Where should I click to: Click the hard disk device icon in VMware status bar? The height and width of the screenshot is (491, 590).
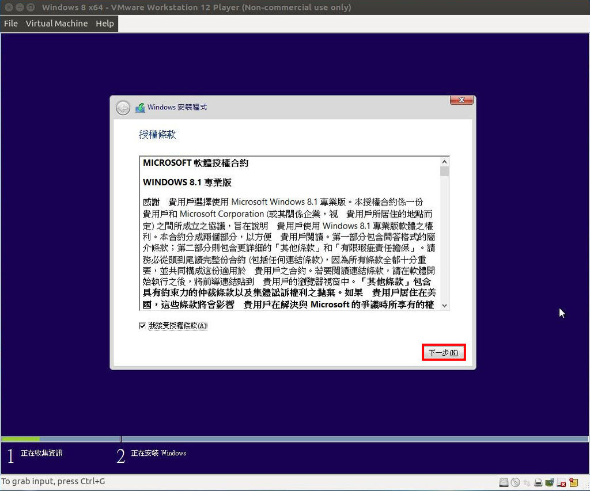click(504, 482)
